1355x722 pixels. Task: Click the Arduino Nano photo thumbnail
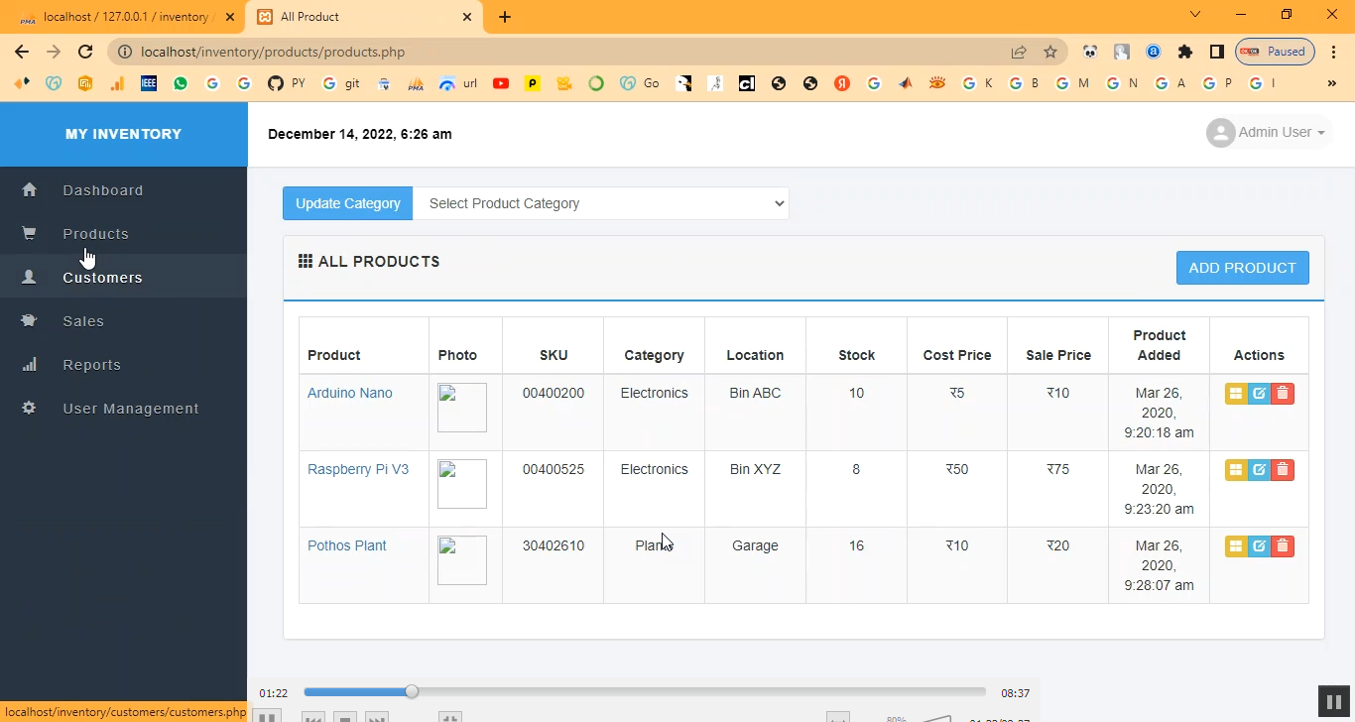click(462, 408)
